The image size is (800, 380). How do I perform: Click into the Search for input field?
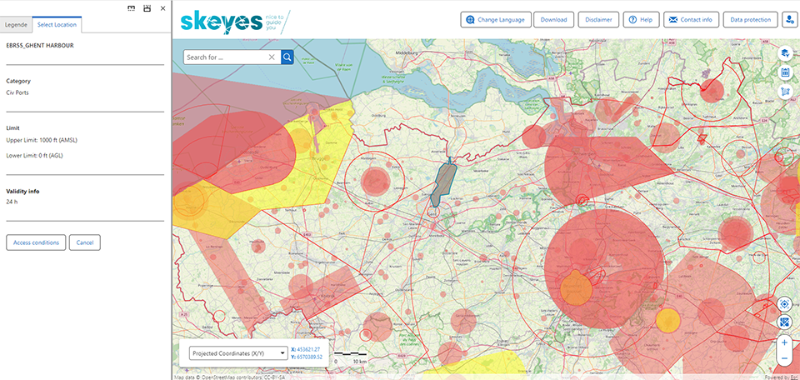[x=225, y=57]
